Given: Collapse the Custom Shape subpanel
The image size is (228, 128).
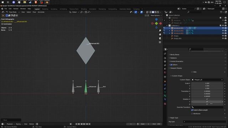Looking at the screenshot, I should pos(177,76).
